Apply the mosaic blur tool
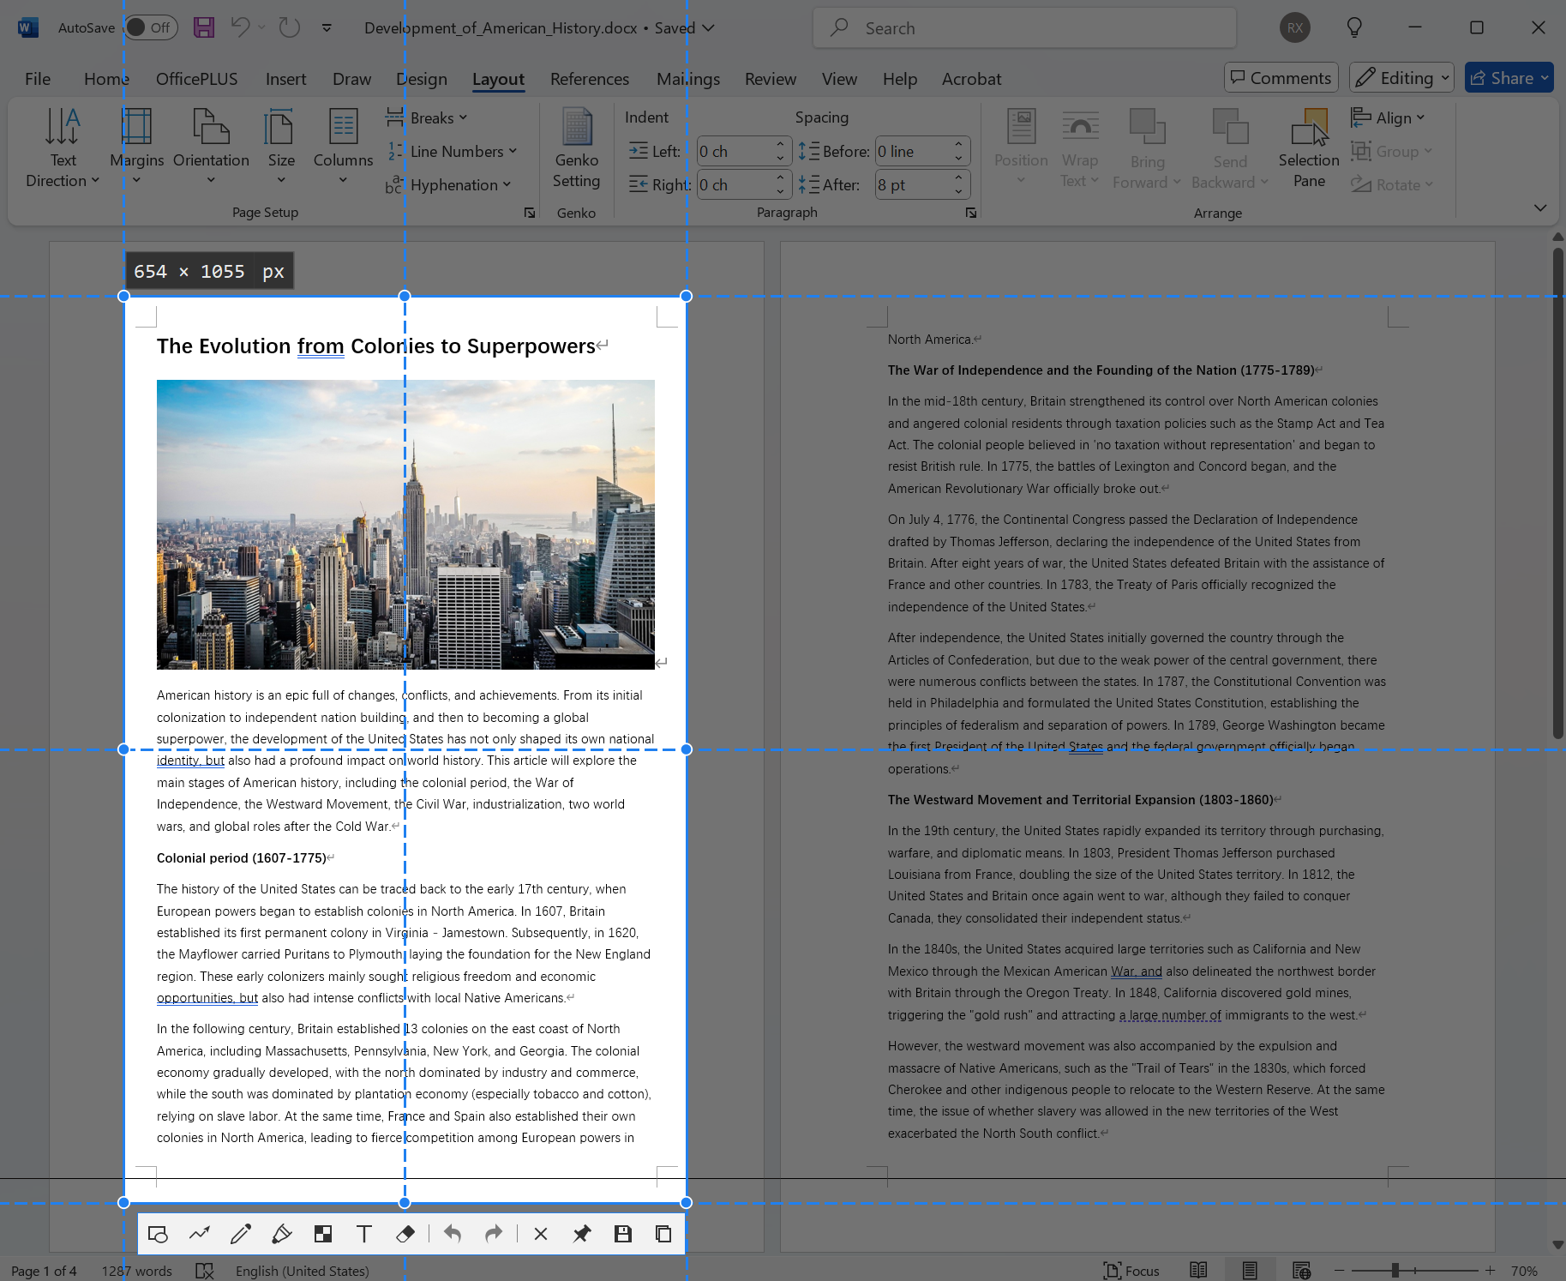The height and width of the screenshot is (1281, 1566). pos(323,1233)
